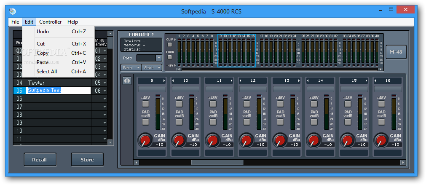
Task: Enable +48V phantom power on channel 14
Action: (314, 104)
